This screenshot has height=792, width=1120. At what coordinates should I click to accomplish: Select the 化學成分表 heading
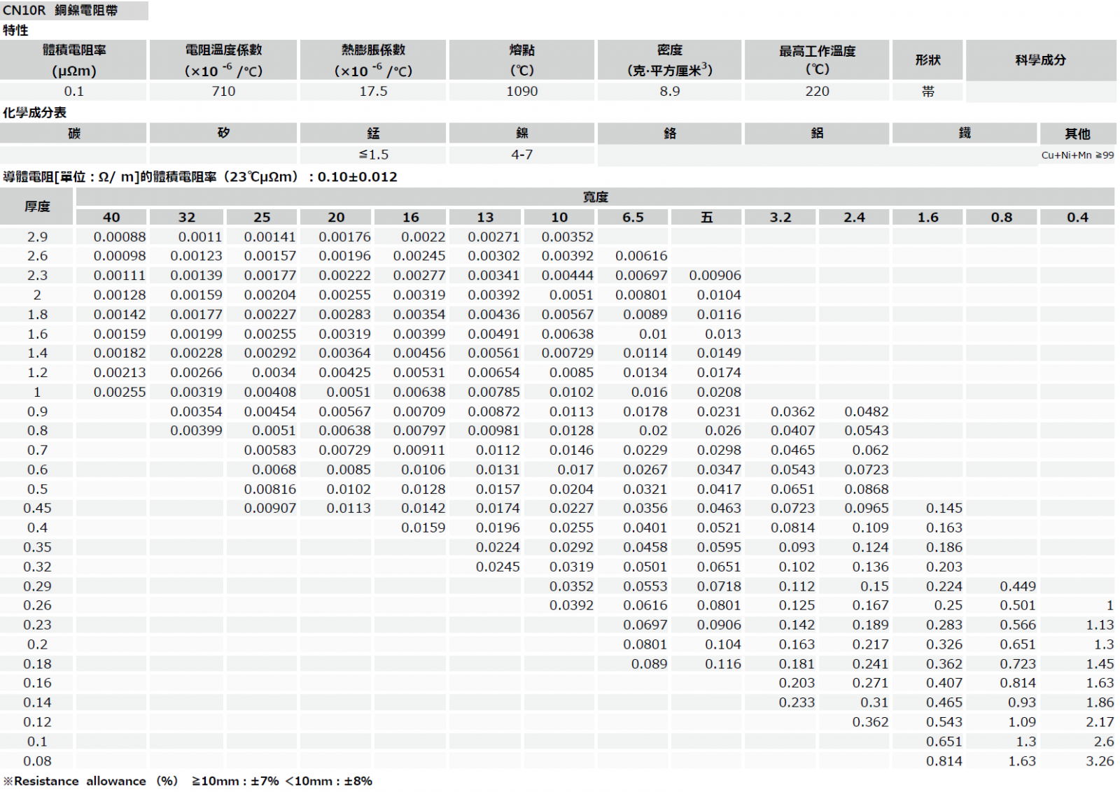pos(34,113)
